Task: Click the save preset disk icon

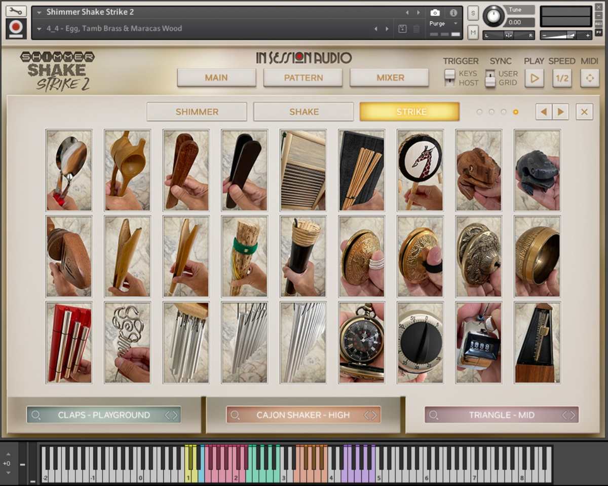Action: (x=402, y=29)
